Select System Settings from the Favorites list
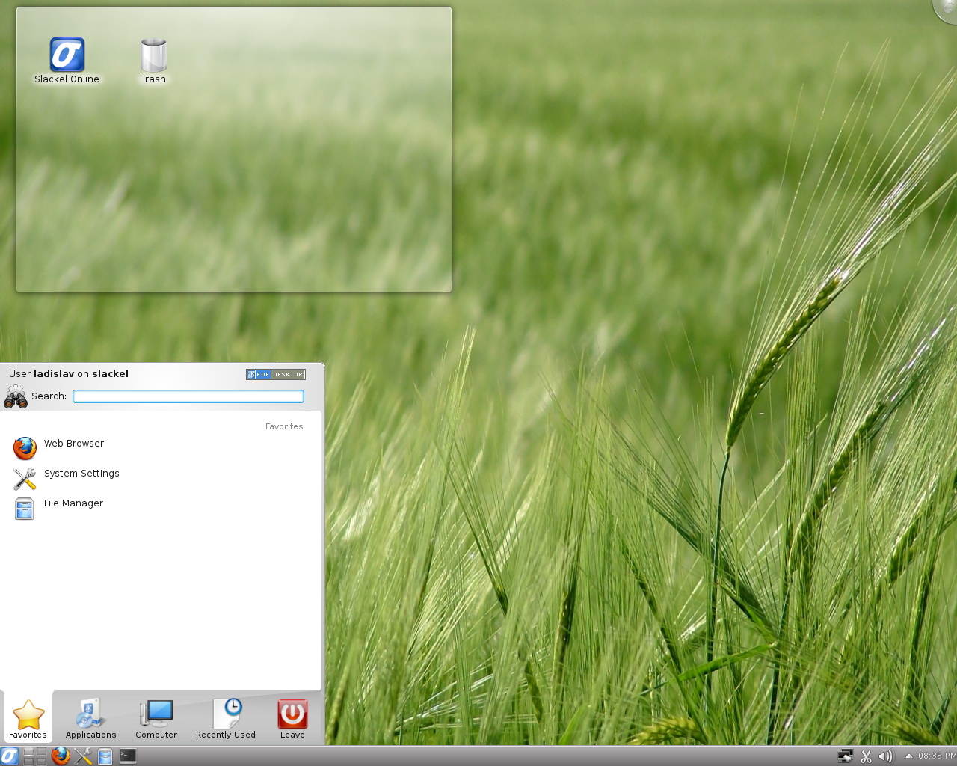The height and width of the screenshot is (766, 957). click(81, 474)
